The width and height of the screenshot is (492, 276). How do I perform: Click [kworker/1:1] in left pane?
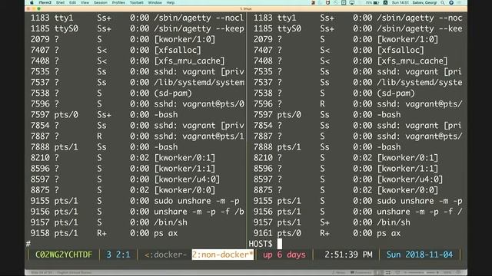184,169
